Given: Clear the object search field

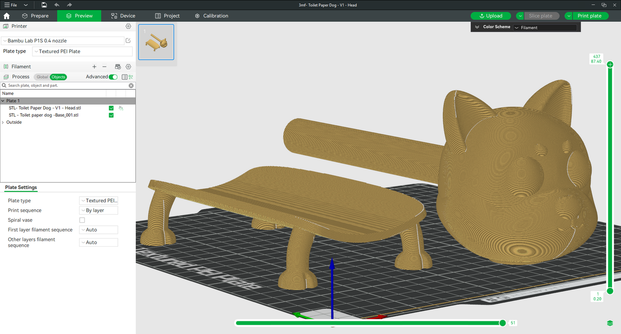Looking at the screenshot, I should tap(131, 85).
